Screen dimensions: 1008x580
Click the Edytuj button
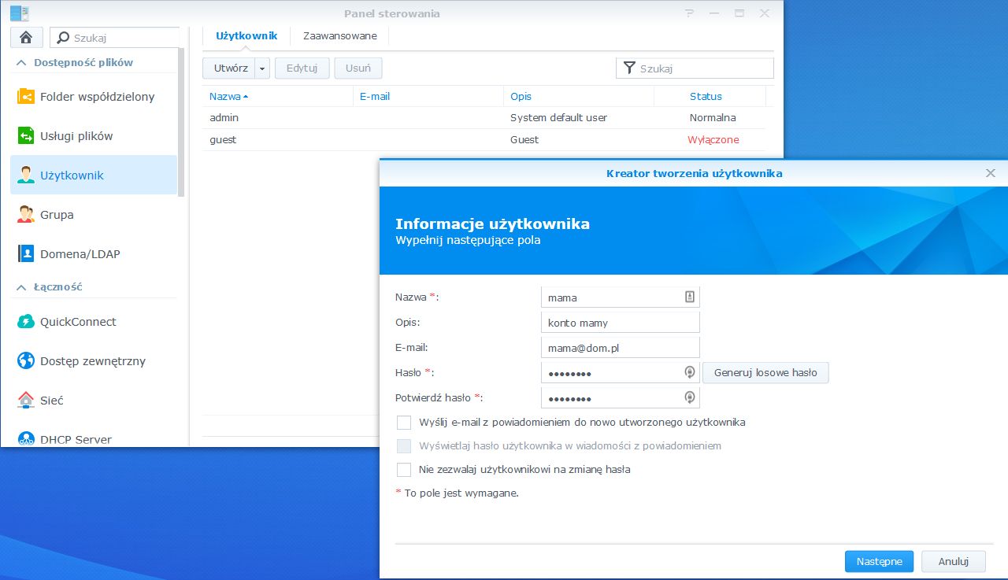pos(302,68)
